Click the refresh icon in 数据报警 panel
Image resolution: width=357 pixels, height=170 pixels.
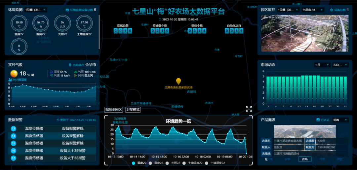[58, 120]
